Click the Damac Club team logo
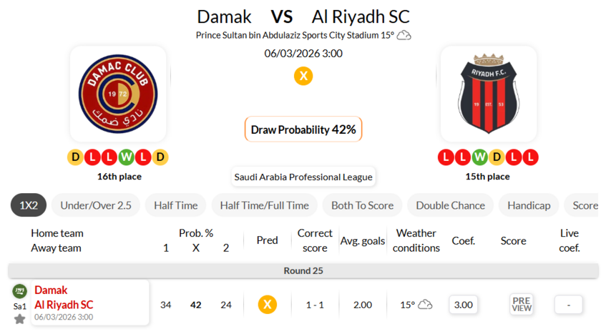 coord(118,94)
